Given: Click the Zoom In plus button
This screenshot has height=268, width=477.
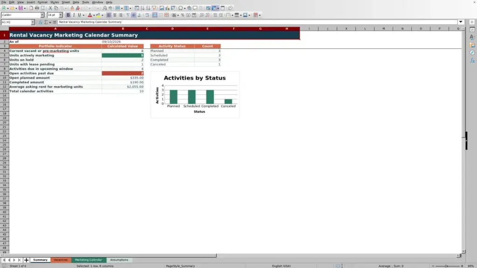Looking at the screenshot, I should point(462,266).
